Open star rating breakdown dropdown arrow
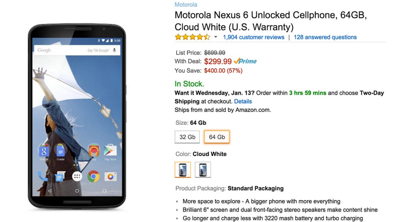The image size is (396, 222). click(x=216, y=37)
